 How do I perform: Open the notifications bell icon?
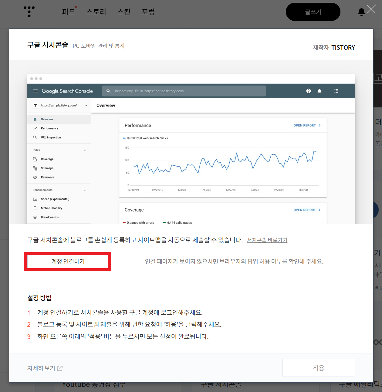pyautogui.click(x=361, y=12)
